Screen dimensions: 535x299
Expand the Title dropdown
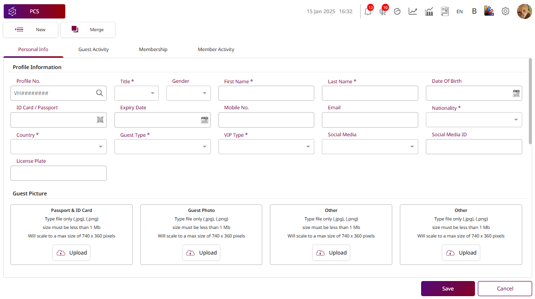(x=137, y=93)
